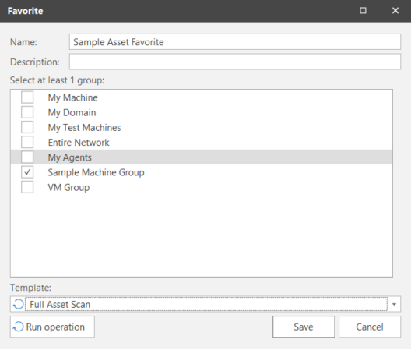Select the Sample Machine Group label
411x350 pixels.
tap(96, 172)
